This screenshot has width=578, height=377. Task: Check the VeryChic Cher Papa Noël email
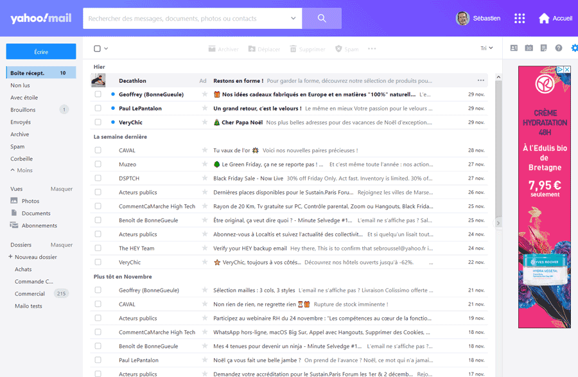point(98,123)
